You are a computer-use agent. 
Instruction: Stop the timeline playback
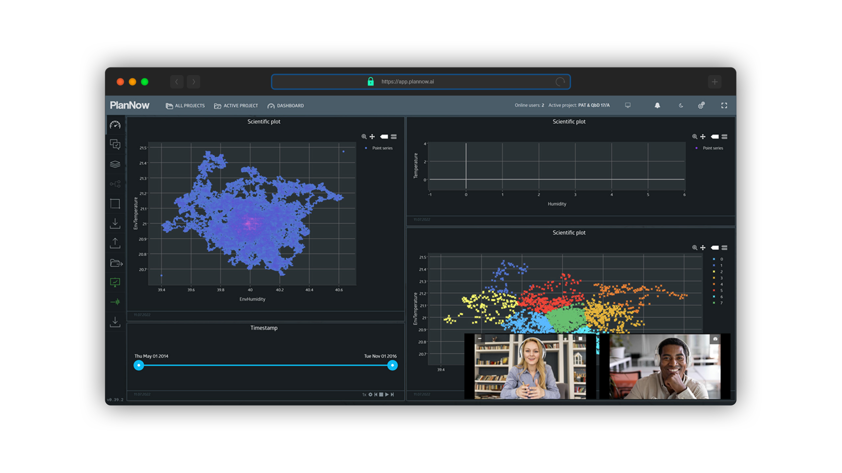click(381, 394)
